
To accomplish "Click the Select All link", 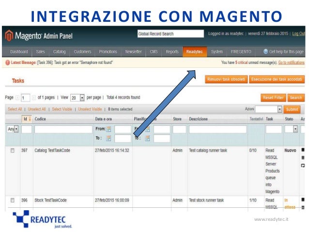I will [x=15, y=109].
